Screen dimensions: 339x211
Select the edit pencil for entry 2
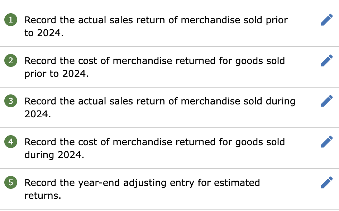click(326, 60)
